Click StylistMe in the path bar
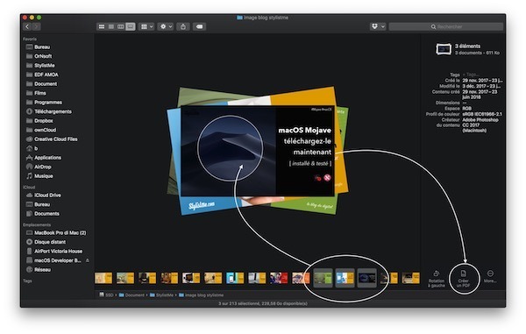 click(x=161, y=295)
